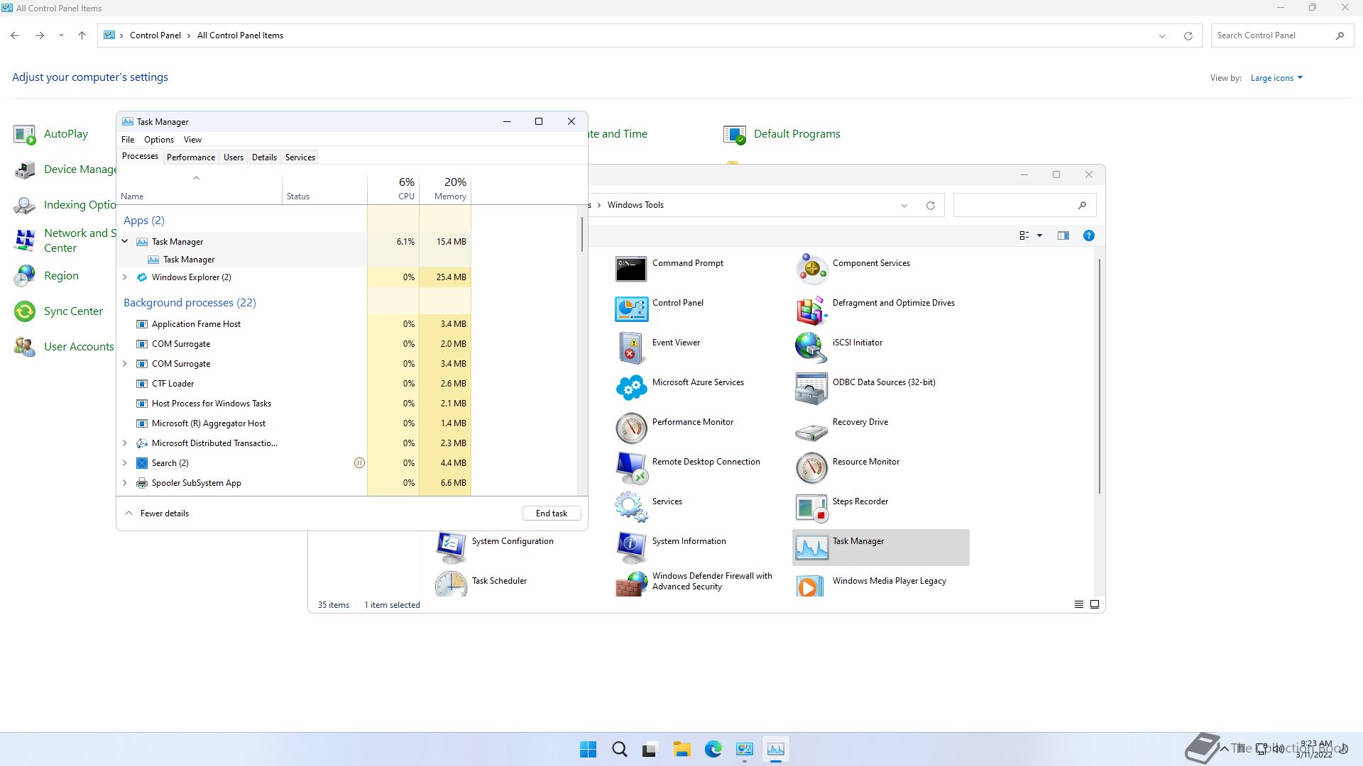Image resolution: width=1363 pixels, height=766 pixels.
Task: Open Microsoft Azure Services icon
Action: [x=631, y=388]
